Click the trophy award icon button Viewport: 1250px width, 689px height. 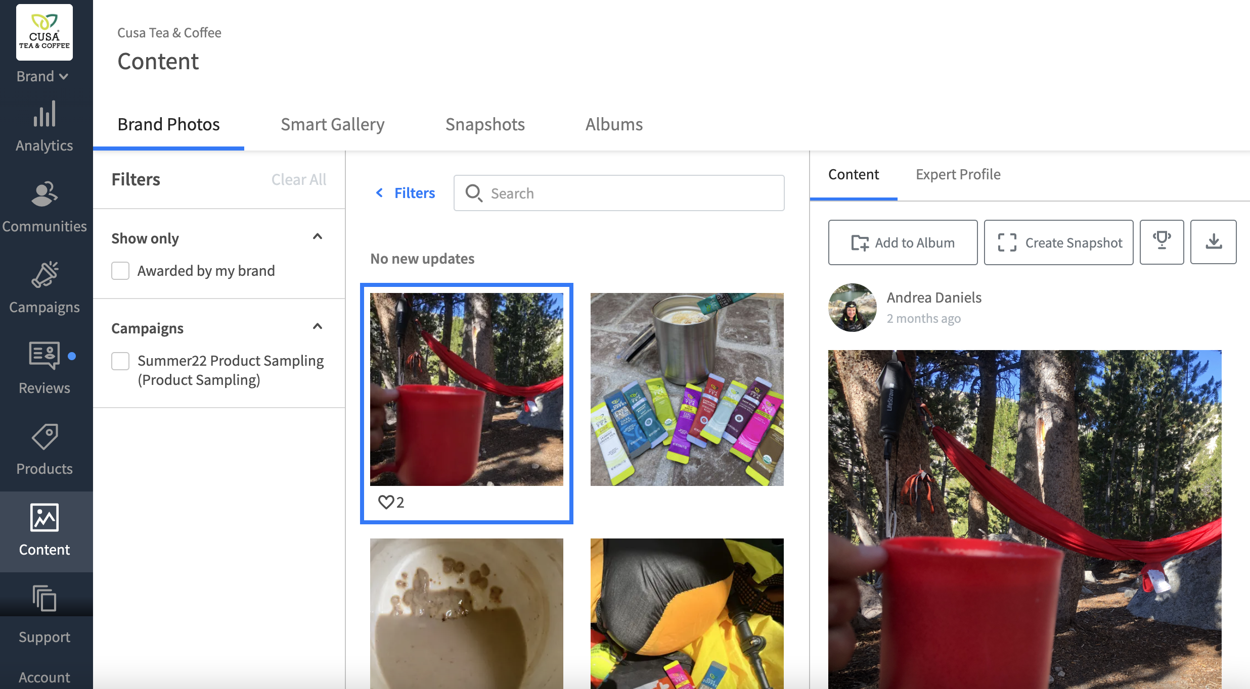click(1162, 242)
